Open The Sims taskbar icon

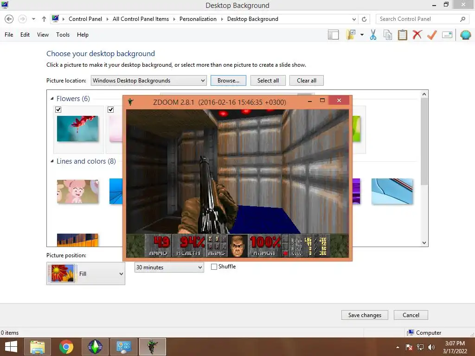coord(95,347)
